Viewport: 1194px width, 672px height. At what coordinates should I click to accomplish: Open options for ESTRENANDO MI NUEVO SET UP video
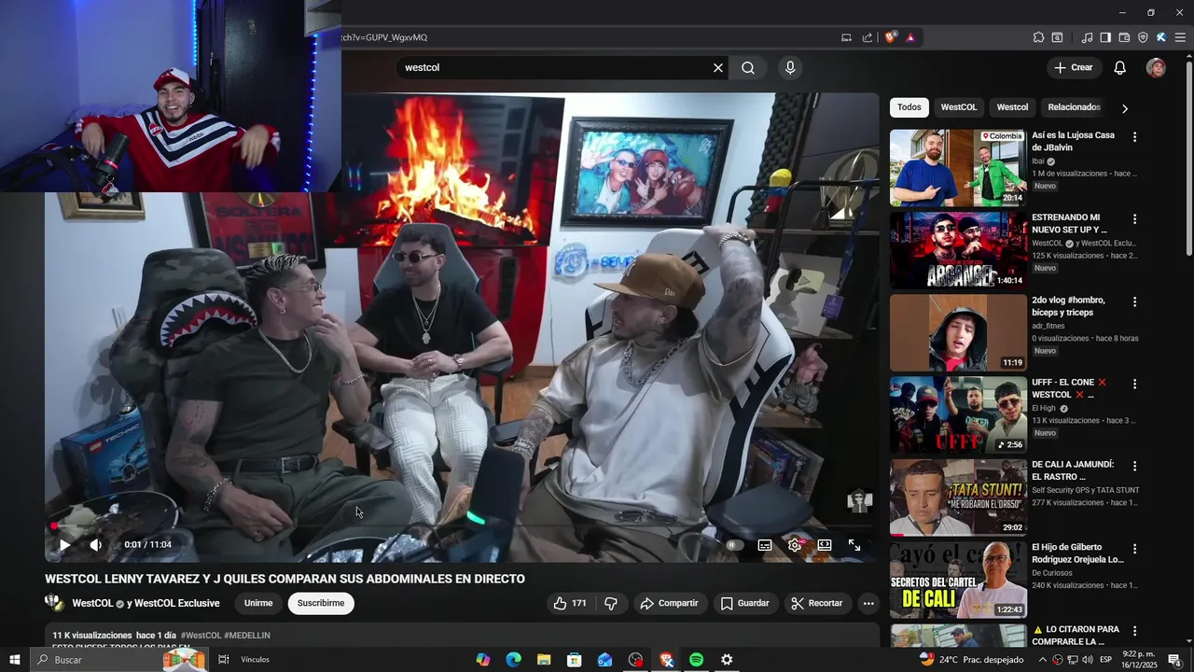[1134, 219]
